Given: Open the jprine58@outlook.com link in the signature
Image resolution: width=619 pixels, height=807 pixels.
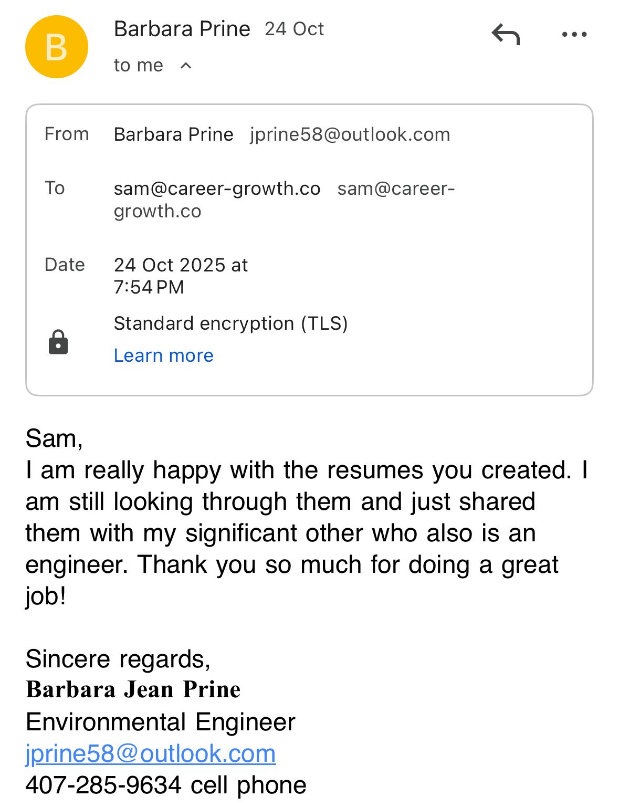Looking at the screenshot, I should pos(150,753).
